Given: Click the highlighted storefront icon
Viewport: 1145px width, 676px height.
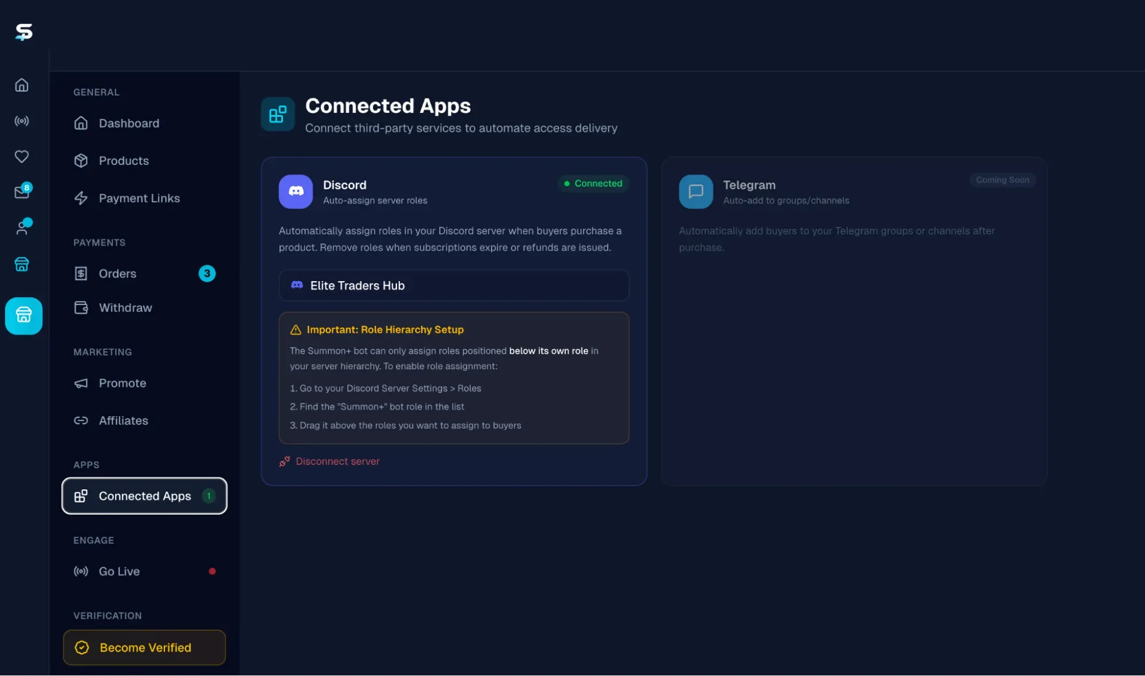Looking at the screenshot, I should [23, 315].
